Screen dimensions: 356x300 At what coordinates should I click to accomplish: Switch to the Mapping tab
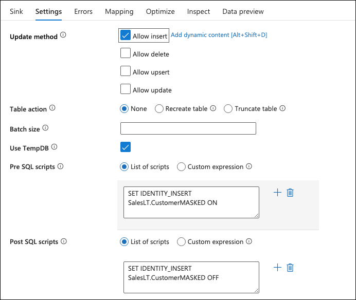click(x=119, y=11)
